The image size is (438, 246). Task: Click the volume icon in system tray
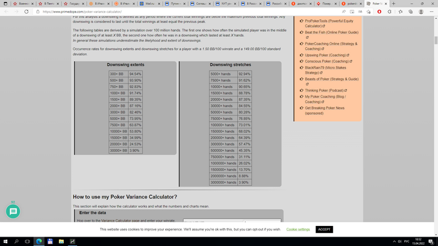pos(400,242)
